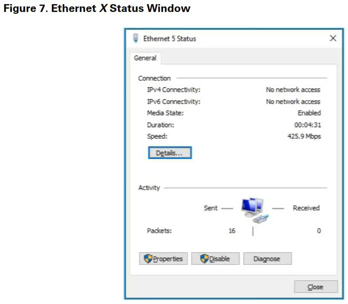Viewport: 348px width, 304px height.
Task: Click the 'Duration:' label
Action: pos(160,125)
